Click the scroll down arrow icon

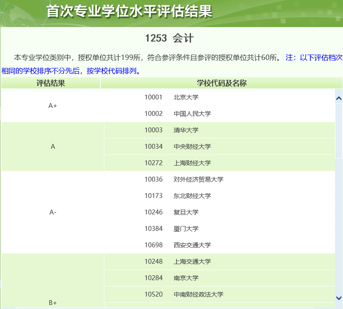pos(339,297)
